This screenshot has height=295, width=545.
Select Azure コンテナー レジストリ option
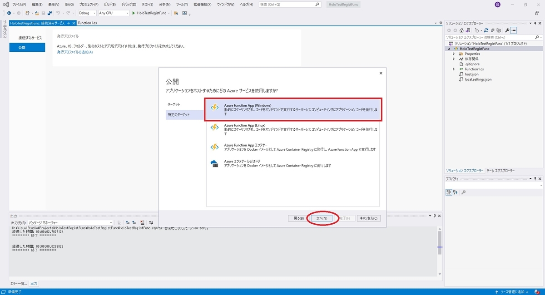pyautogui.click(x=293, y=163)
